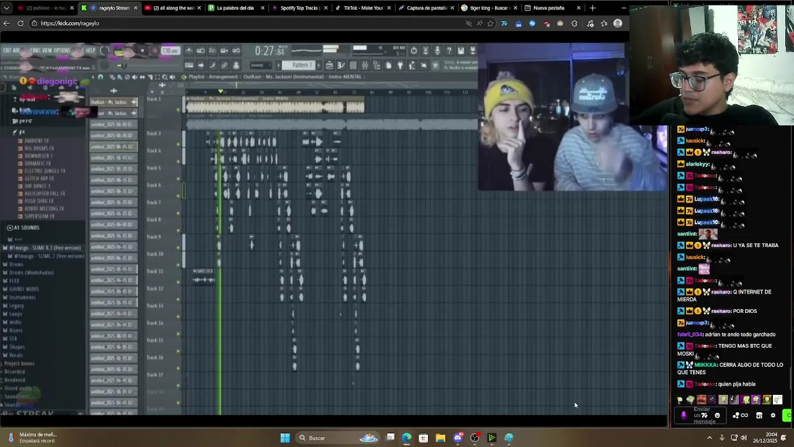Viewport: 794px width, 447px height.
Task: Click the plugin picker plug icon
Action: coord(400,65)
